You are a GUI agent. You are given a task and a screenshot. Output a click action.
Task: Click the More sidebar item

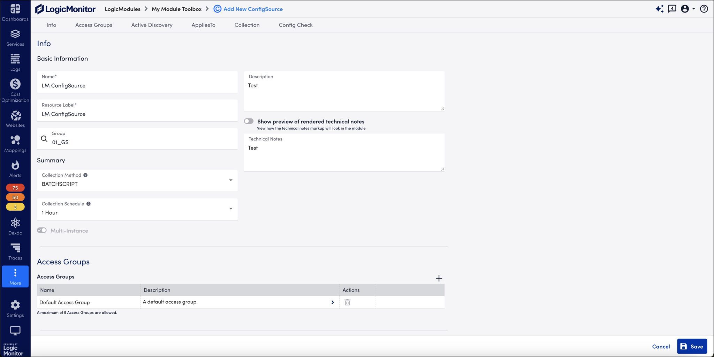(x=15, y=277)
